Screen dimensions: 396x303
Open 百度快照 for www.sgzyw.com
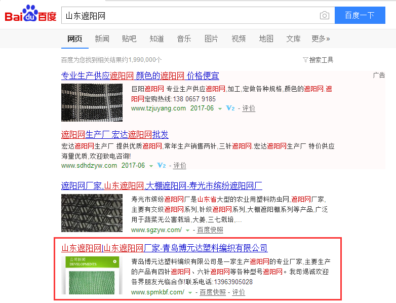[x=210, y=230]
